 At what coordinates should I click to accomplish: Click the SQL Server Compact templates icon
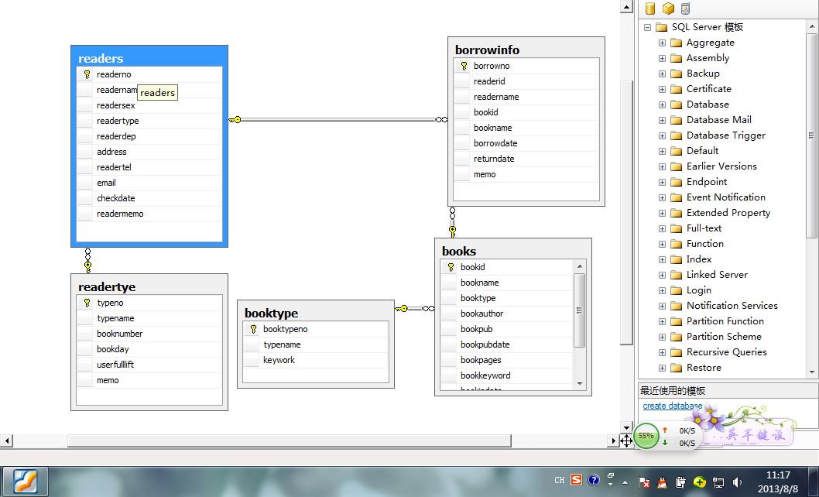(685, 9)
